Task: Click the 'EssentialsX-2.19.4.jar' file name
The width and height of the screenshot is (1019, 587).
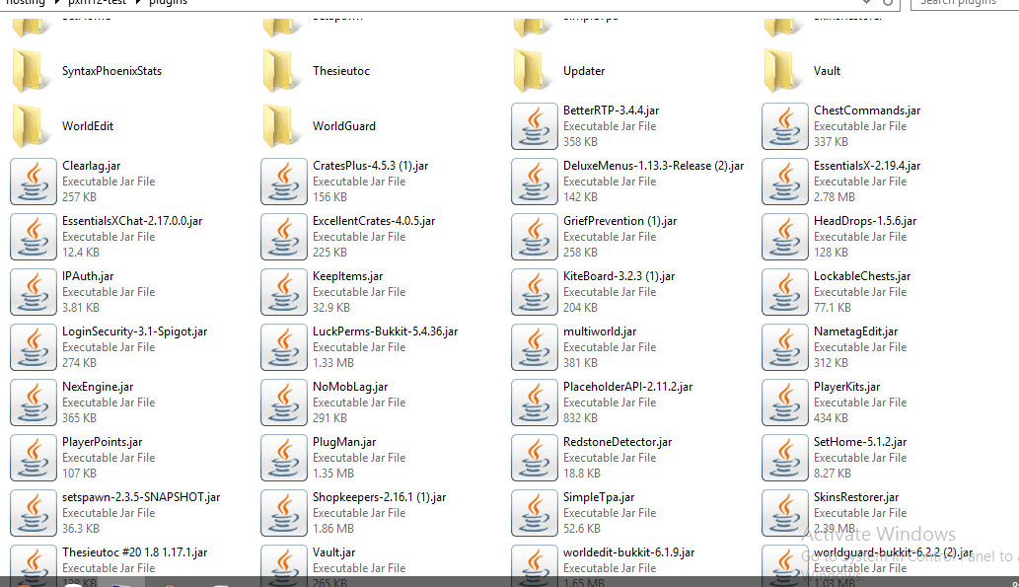Action: [867, 166]
